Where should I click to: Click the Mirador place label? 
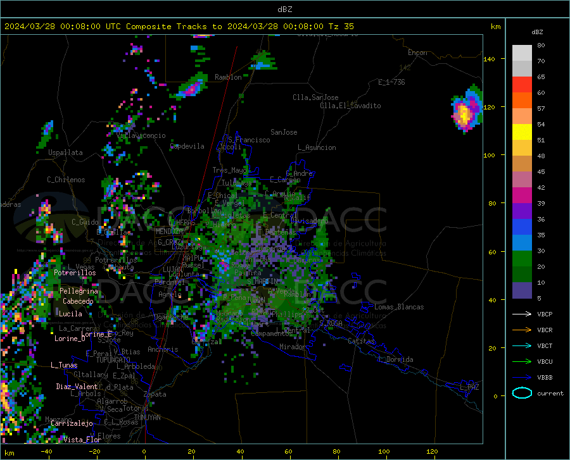point(293,347)
